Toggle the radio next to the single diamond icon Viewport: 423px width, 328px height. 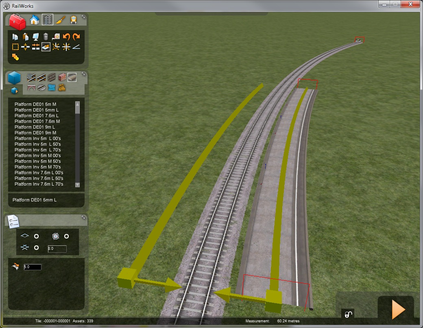(37, 236)
